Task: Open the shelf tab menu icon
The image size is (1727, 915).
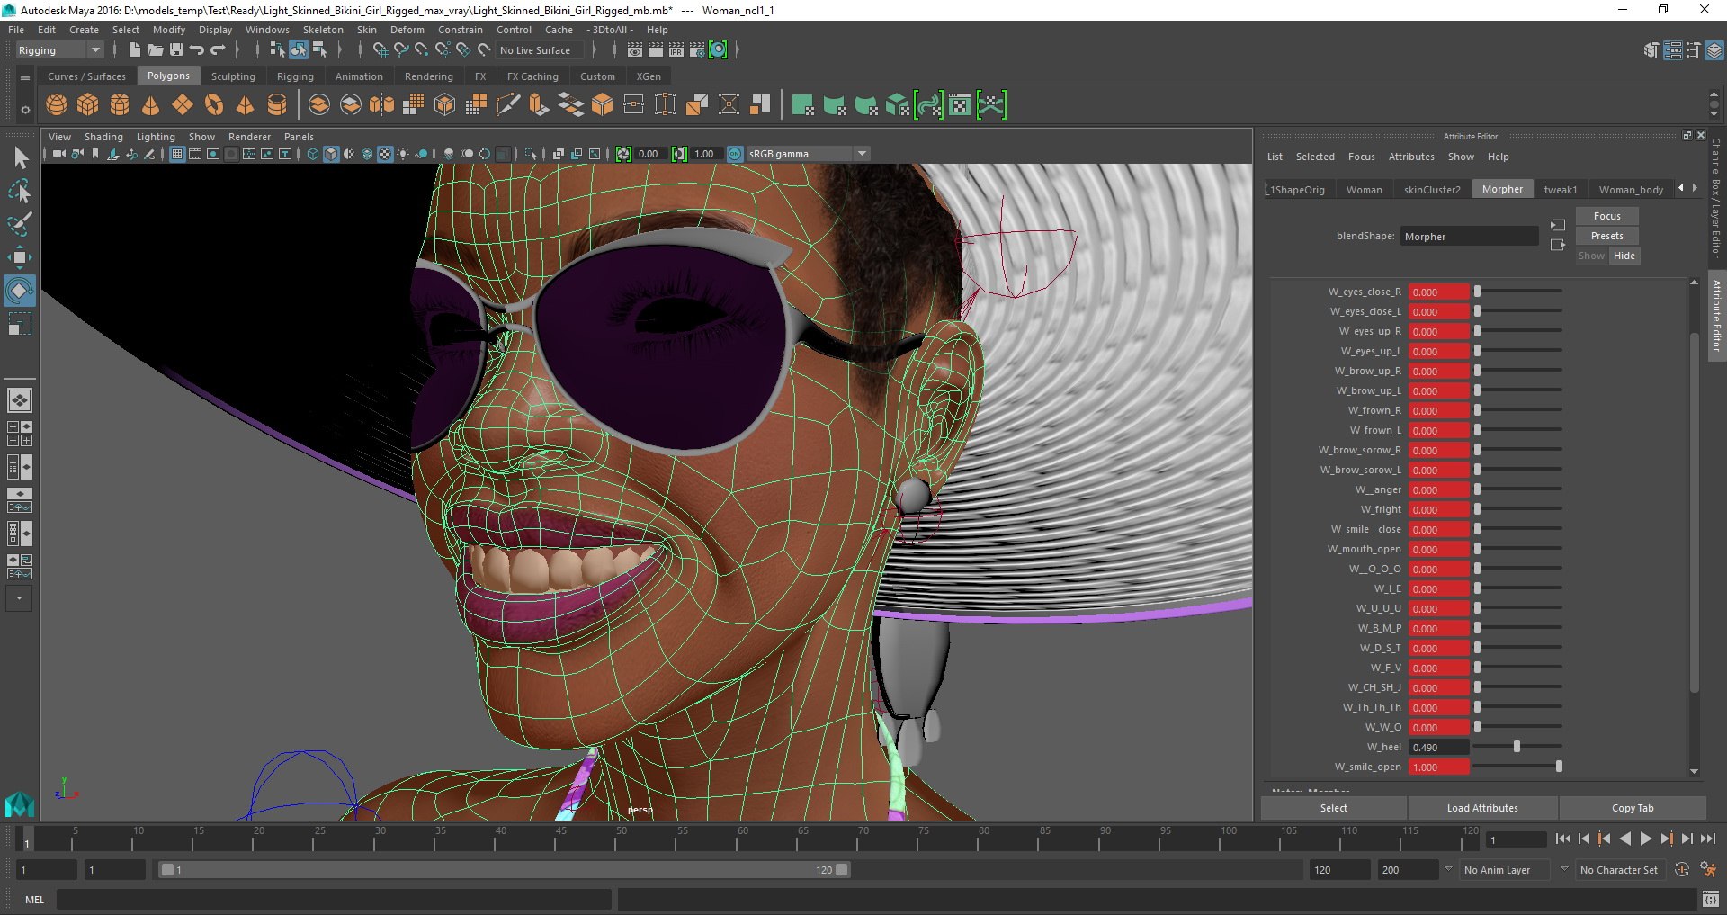Action: 25,77
